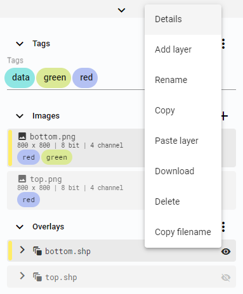Viewport: 243px width, 294px height.
Task: Click the layers icon beside bottom.shp
Action: (37, 251)
